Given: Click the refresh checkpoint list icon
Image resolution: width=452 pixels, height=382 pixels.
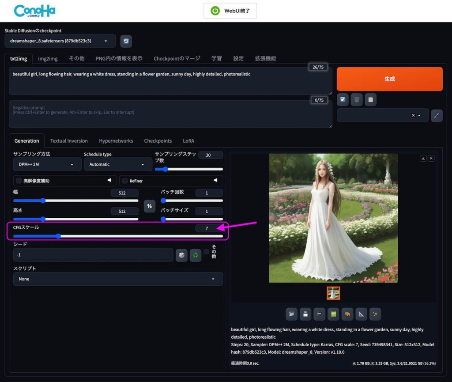Looking at the screenshot, I should [x=126, y=41].
